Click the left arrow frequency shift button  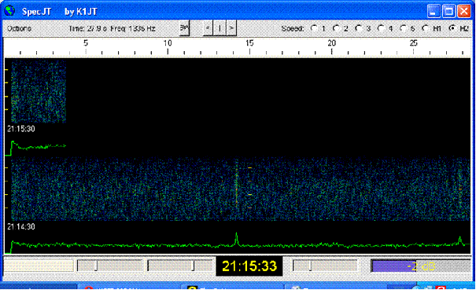[x=208, y=28]
